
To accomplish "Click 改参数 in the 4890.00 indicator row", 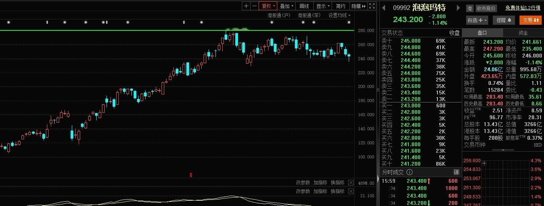I will pos(303,182).
